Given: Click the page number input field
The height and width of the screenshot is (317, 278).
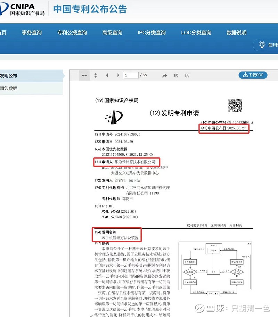Looking at the screenshot, I should [x=131, y=75].
